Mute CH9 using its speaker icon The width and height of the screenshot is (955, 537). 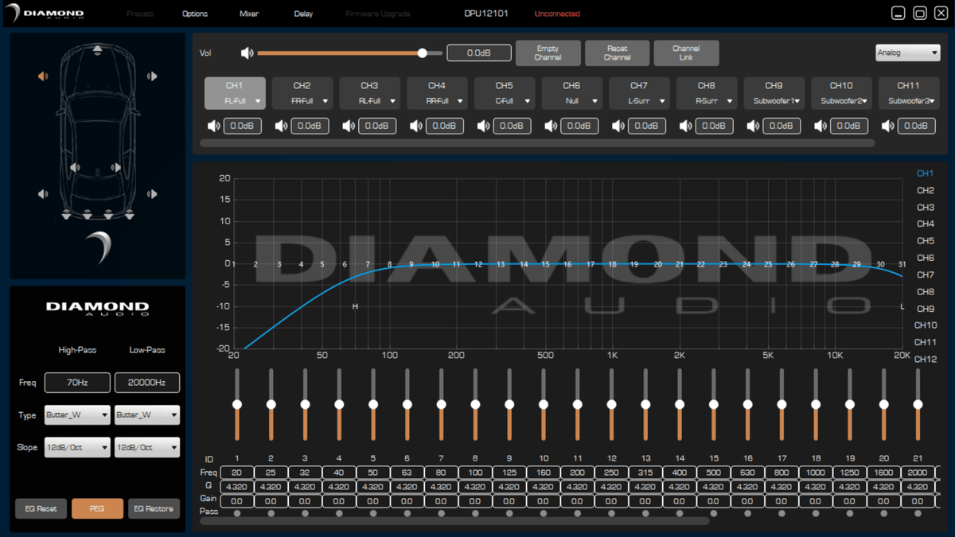pos(753,126)
